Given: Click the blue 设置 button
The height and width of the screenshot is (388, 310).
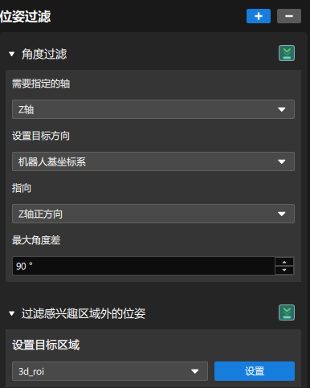Looking at the screenshot, I should tap(255, 371).
